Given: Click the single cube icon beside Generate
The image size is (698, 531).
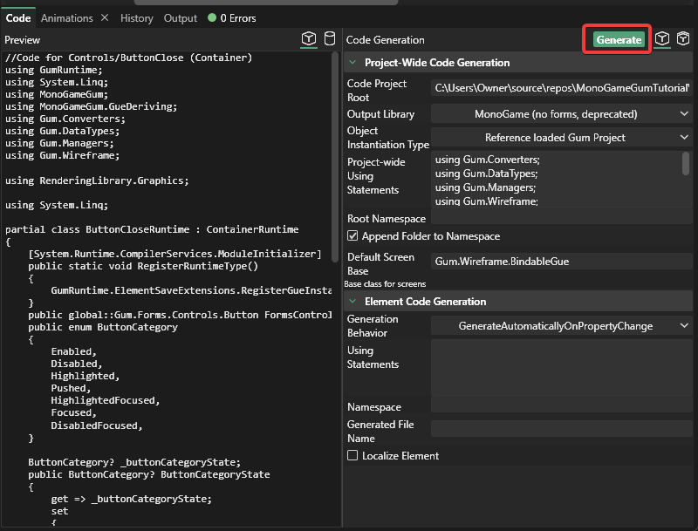Looking at the screenshot, I should coord(663,39).
